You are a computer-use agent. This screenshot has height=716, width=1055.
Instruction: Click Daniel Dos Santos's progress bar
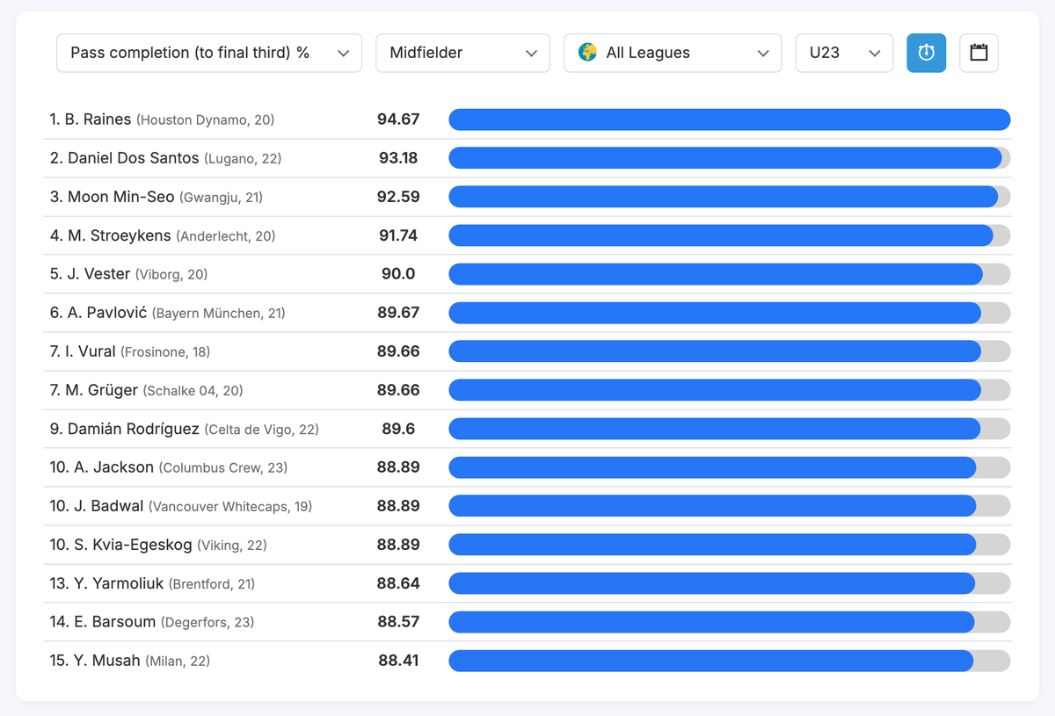[730, 158]
